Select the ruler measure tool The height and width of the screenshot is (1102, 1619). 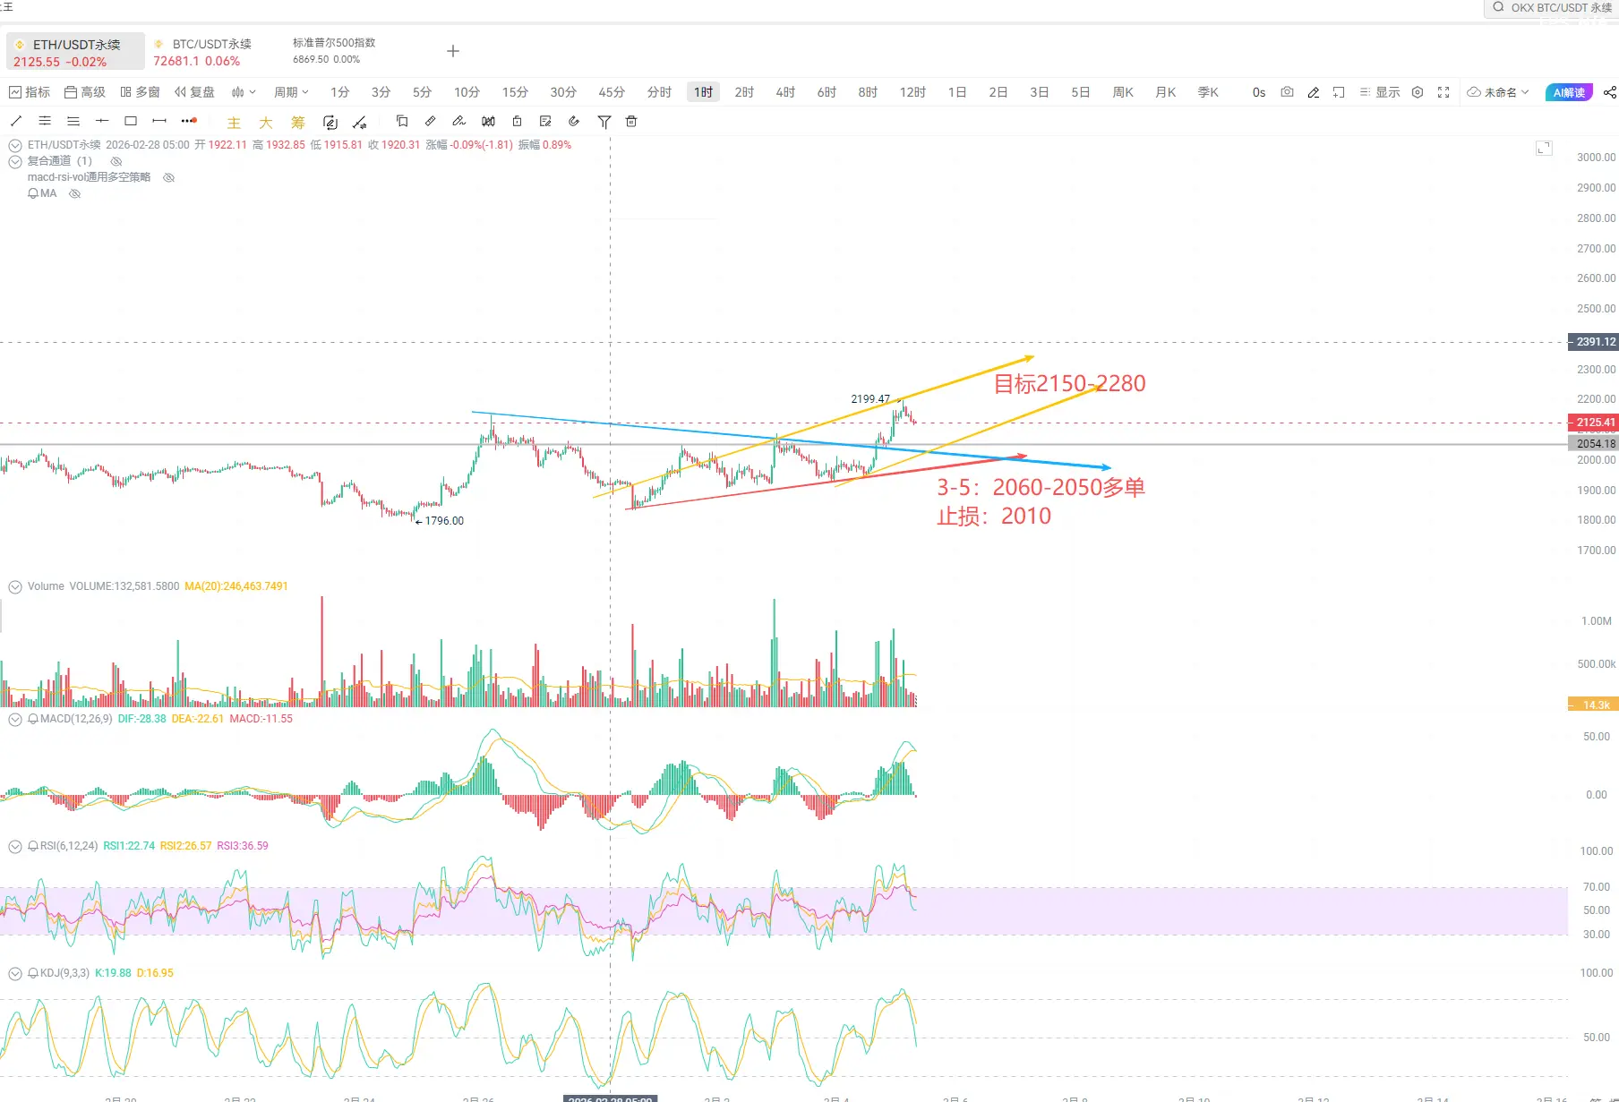[430, 121]
